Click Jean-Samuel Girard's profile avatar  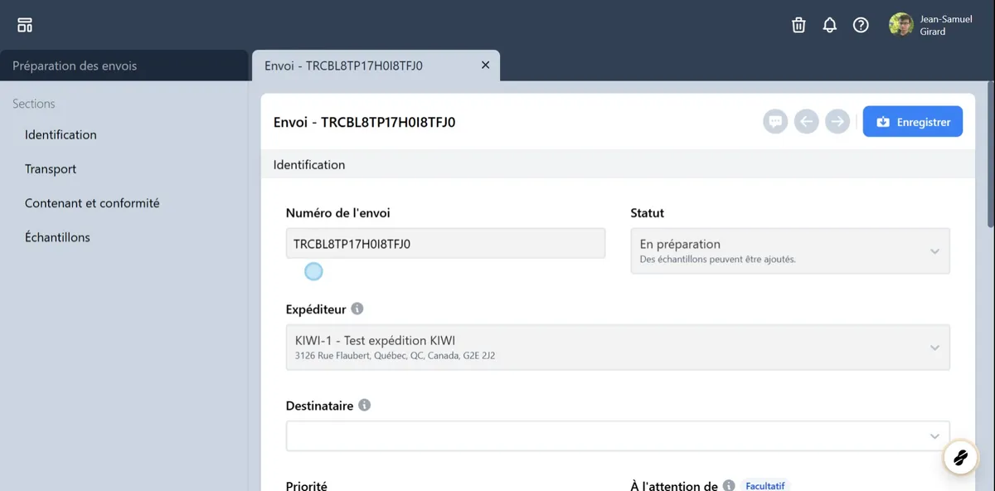900,25
